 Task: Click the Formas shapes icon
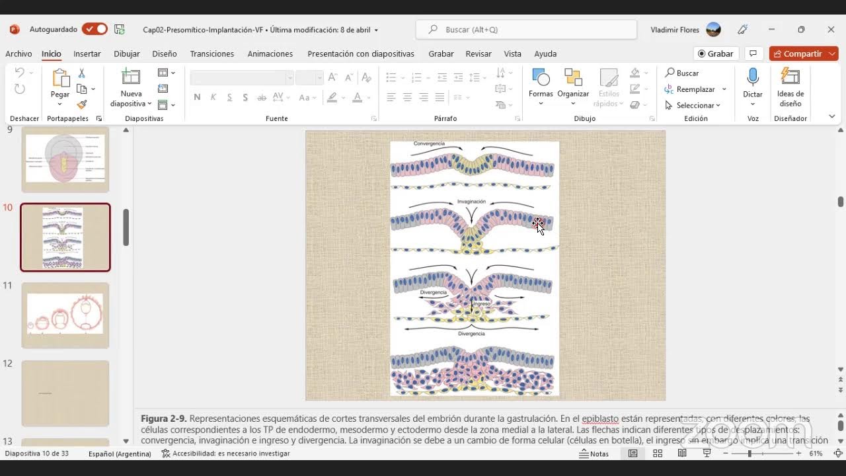[x=541, y=77]
